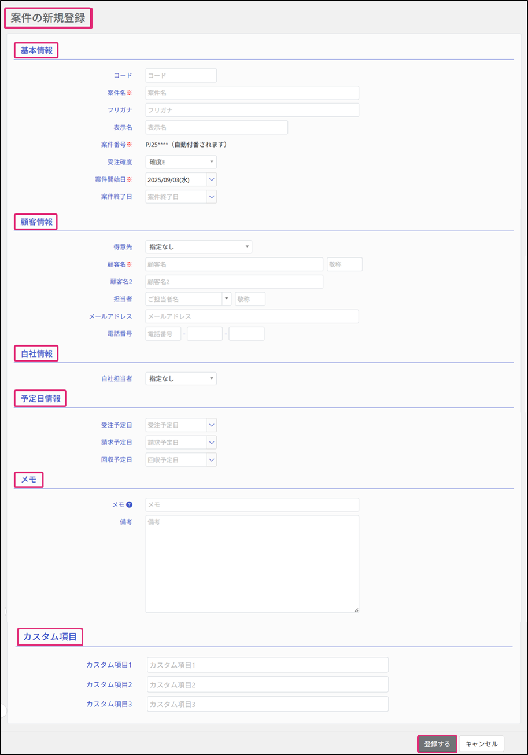The image size is (528, 755).
Task: Focus the 案件名 input field
Action: click(x=252, y=93)
